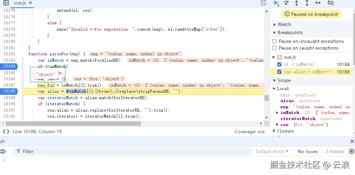
Task: Expand the inMatch variable
Action: (x=277, y=113)
